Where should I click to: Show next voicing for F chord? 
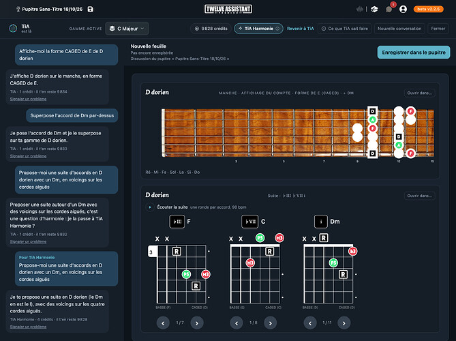[197, 323]
